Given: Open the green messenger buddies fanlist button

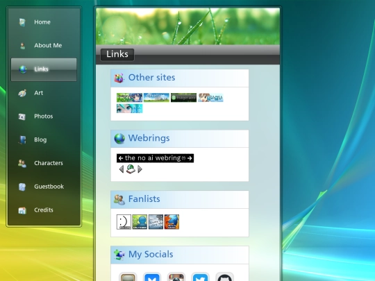Looking at the screenshot, I should (x=140, y=222).
